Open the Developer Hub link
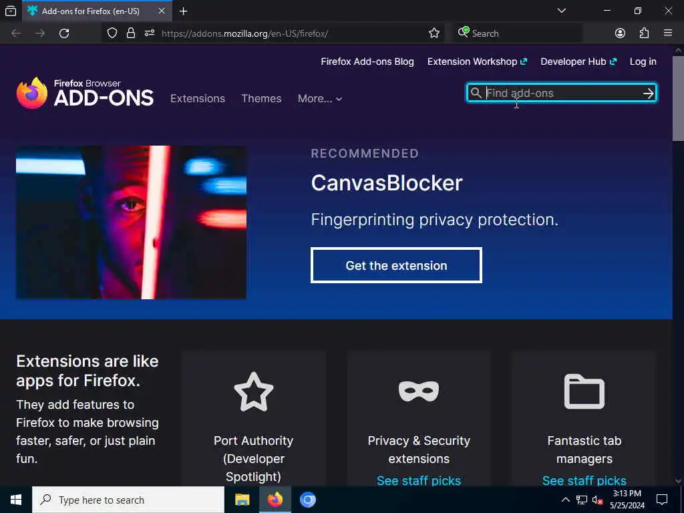The width and height of the screenshot is (684, 513). (578, 61)
